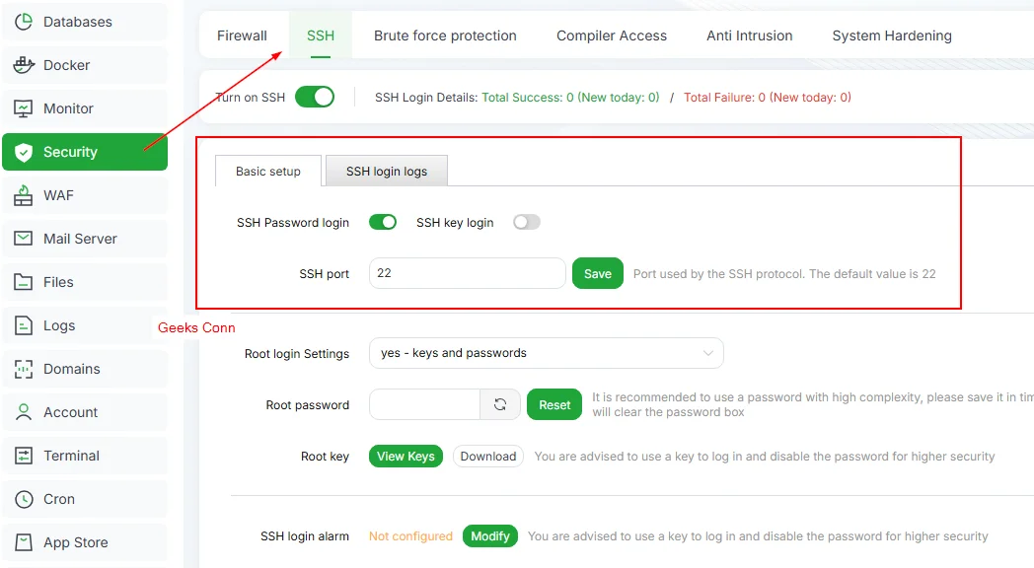The height and width of the screenshot is (568, 1034).
Task: Click the WAF shield icon
Action: 27,195
